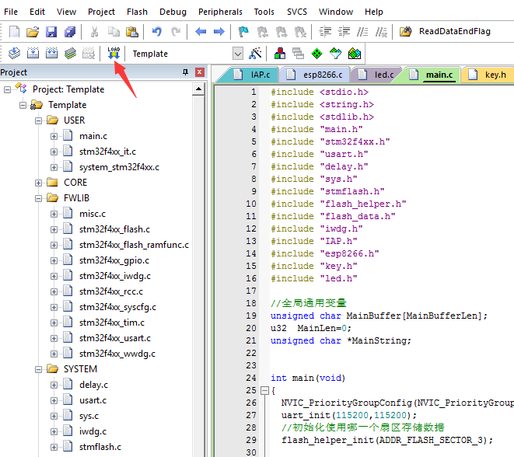The width and height of the screenshot is (514, 457).
Task: Collapse the SYSTEM folder
Action: (x=38, y=369)
